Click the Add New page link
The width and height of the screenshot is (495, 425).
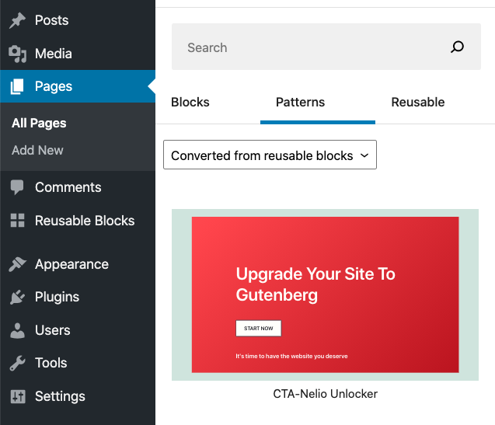[37, 150]
